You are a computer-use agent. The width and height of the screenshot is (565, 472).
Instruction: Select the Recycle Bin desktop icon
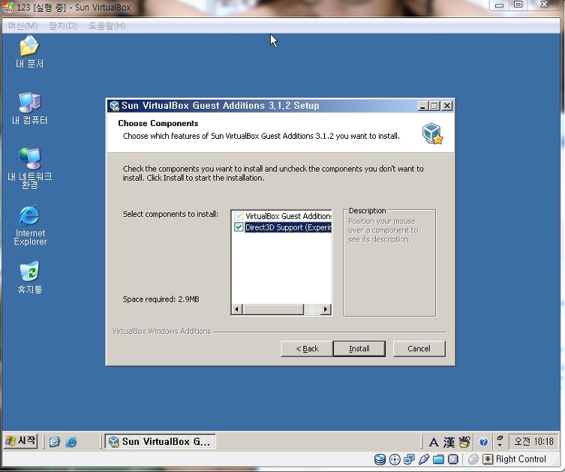[x=29, y=278]
